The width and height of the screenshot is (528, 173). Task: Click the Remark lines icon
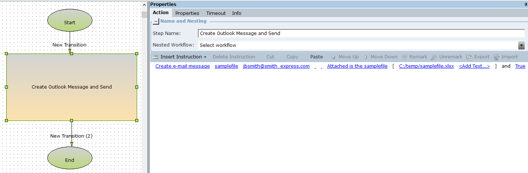(x=404, y=57)
